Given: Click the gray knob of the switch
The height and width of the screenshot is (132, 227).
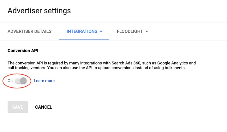Looking at the screenshot, I should point(23,81).
